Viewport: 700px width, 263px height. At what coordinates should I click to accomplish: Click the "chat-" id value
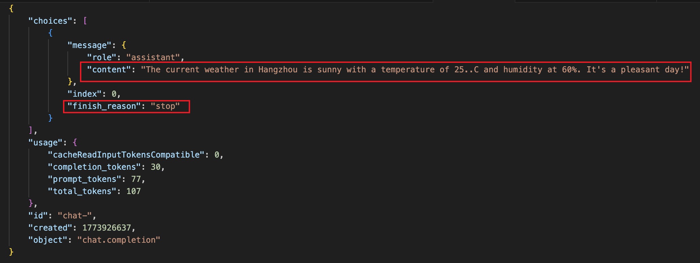[x=75, y=216]
